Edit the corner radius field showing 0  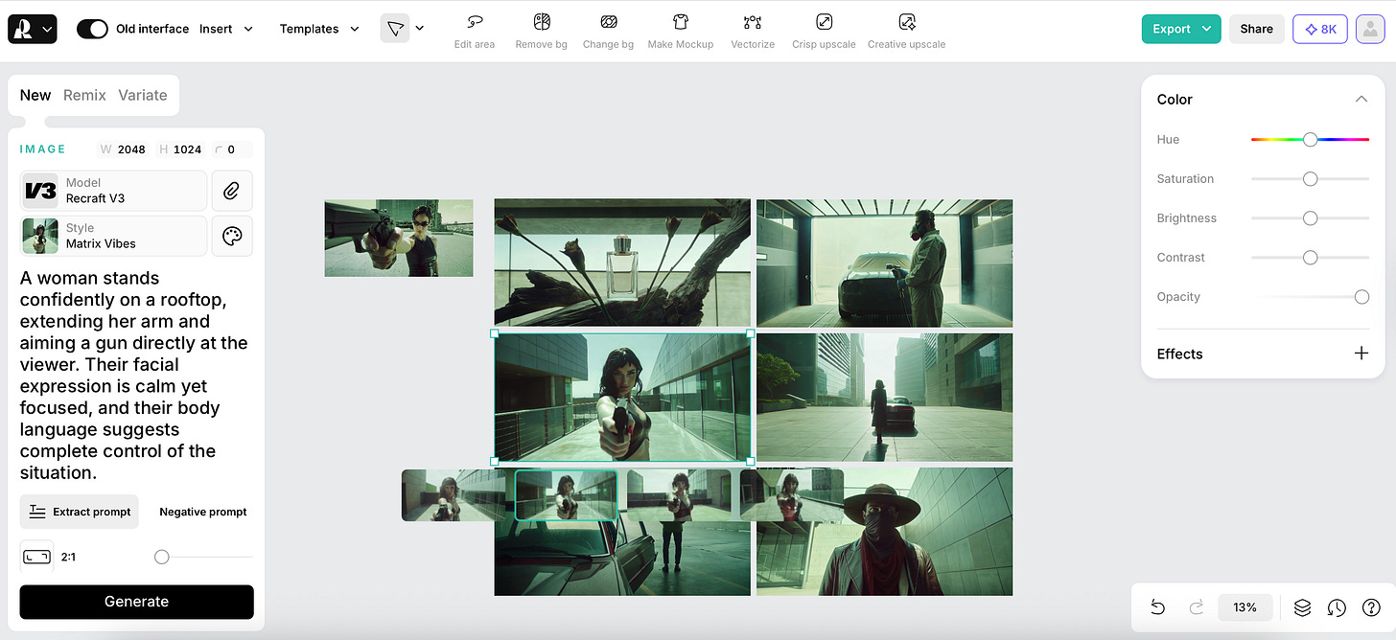coord(232,149)
